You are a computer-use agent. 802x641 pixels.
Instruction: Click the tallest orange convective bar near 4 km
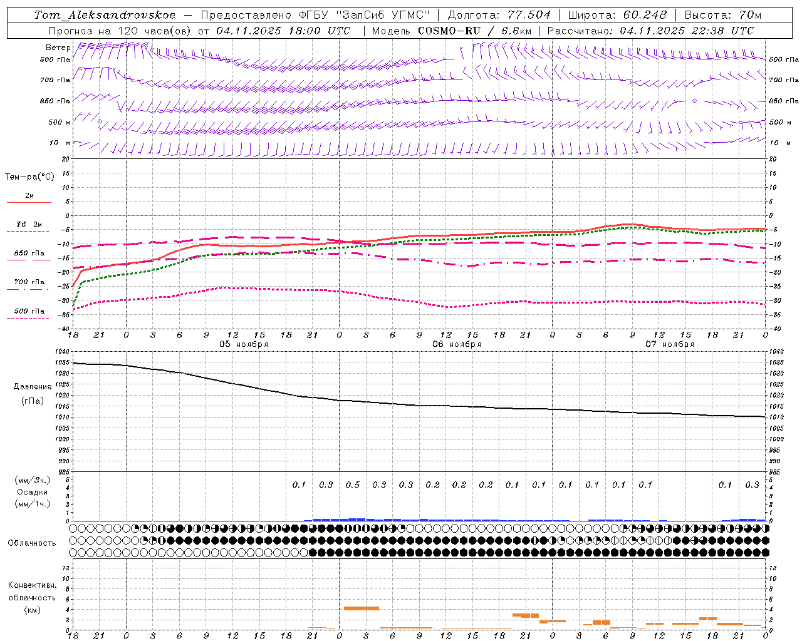(362, 608)
